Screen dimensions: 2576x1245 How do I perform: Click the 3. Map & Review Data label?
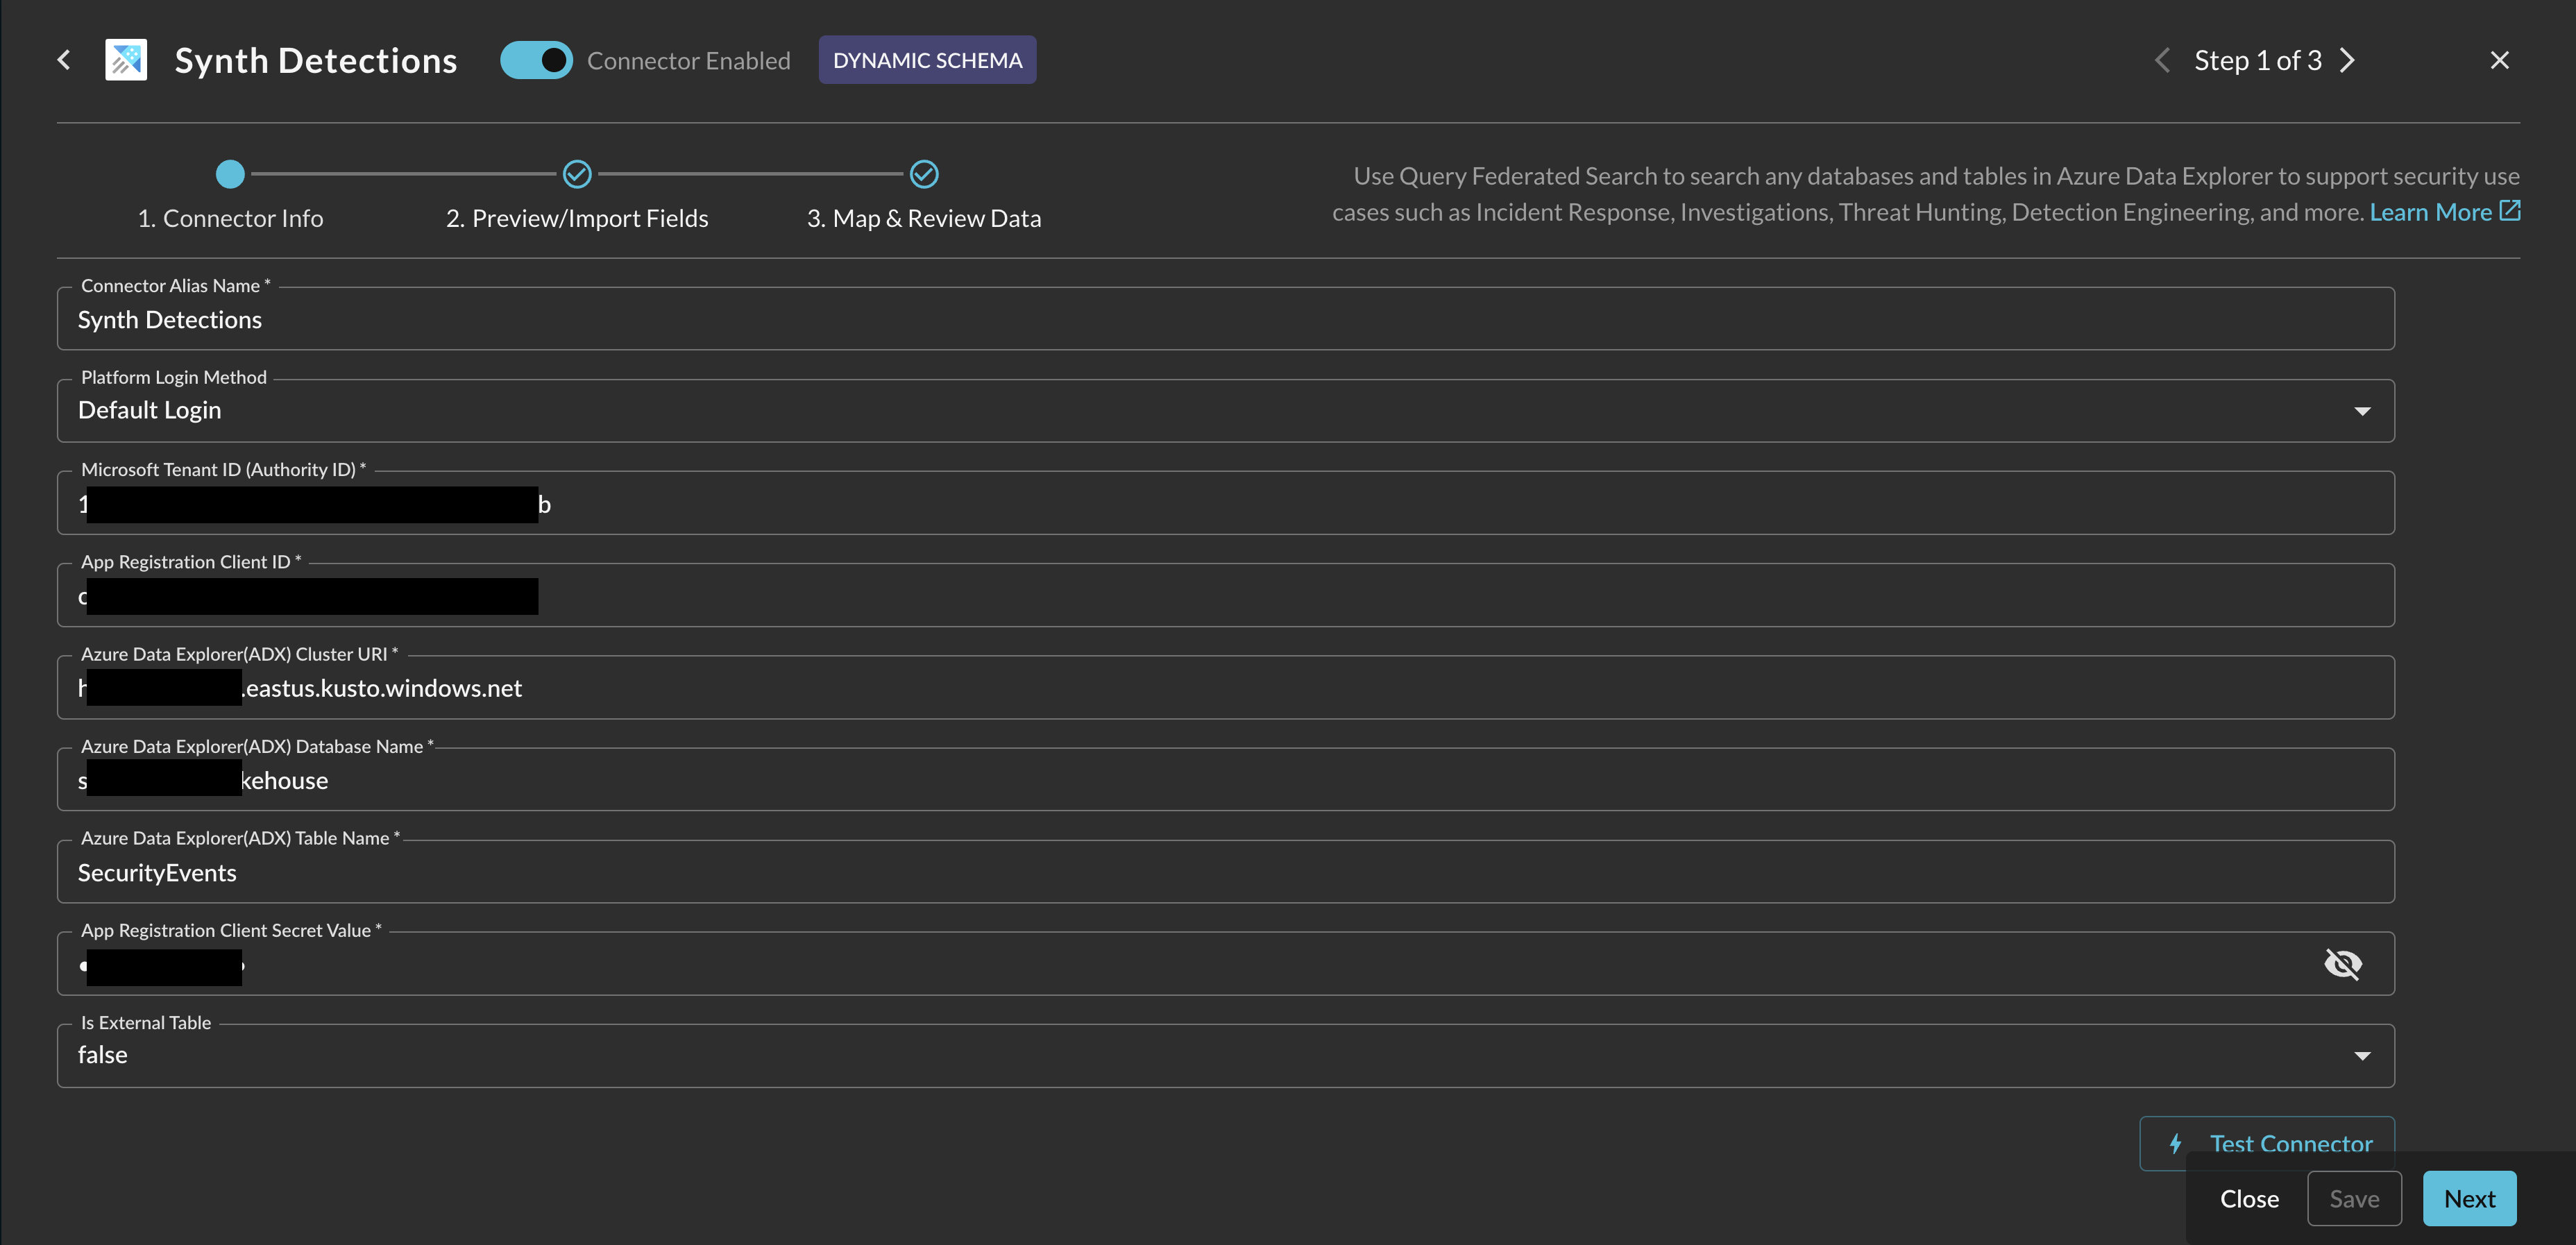(924, 218)
